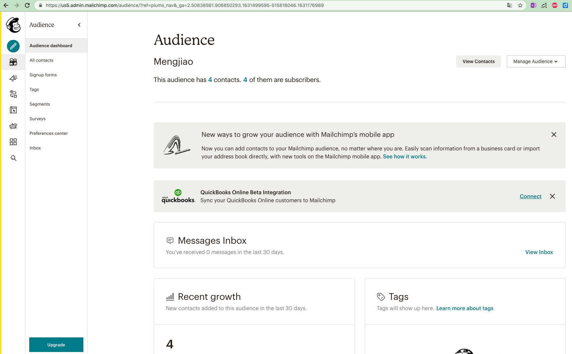Click the 4 contacts count link
The height and width of the screenshot is (354, 572).
point(210,80)
